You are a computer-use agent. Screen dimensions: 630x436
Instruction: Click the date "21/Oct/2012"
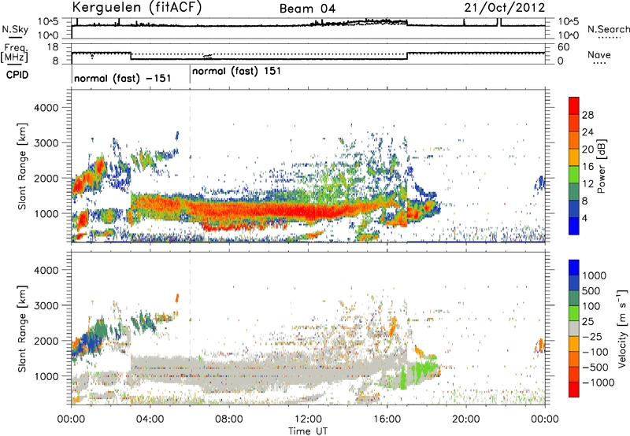pyautogui.click(x=505, y=8)
